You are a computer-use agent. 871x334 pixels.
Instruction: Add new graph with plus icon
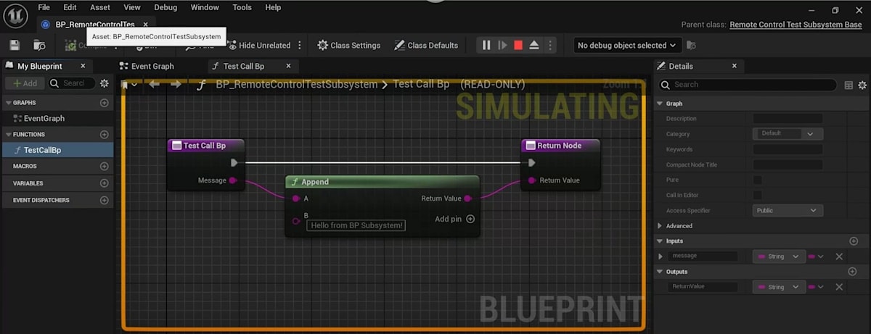[x=105, y=103]
